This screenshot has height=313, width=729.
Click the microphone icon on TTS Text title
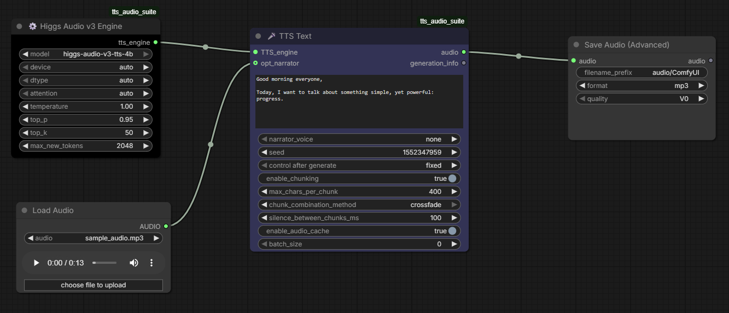pyautogui.click(x=271, y=36)
